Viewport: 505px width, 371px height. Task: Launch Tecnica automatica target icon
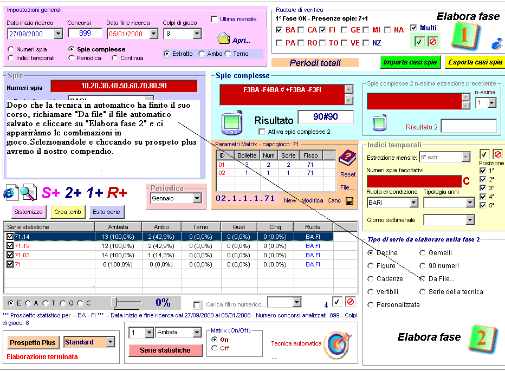[338, 345]
